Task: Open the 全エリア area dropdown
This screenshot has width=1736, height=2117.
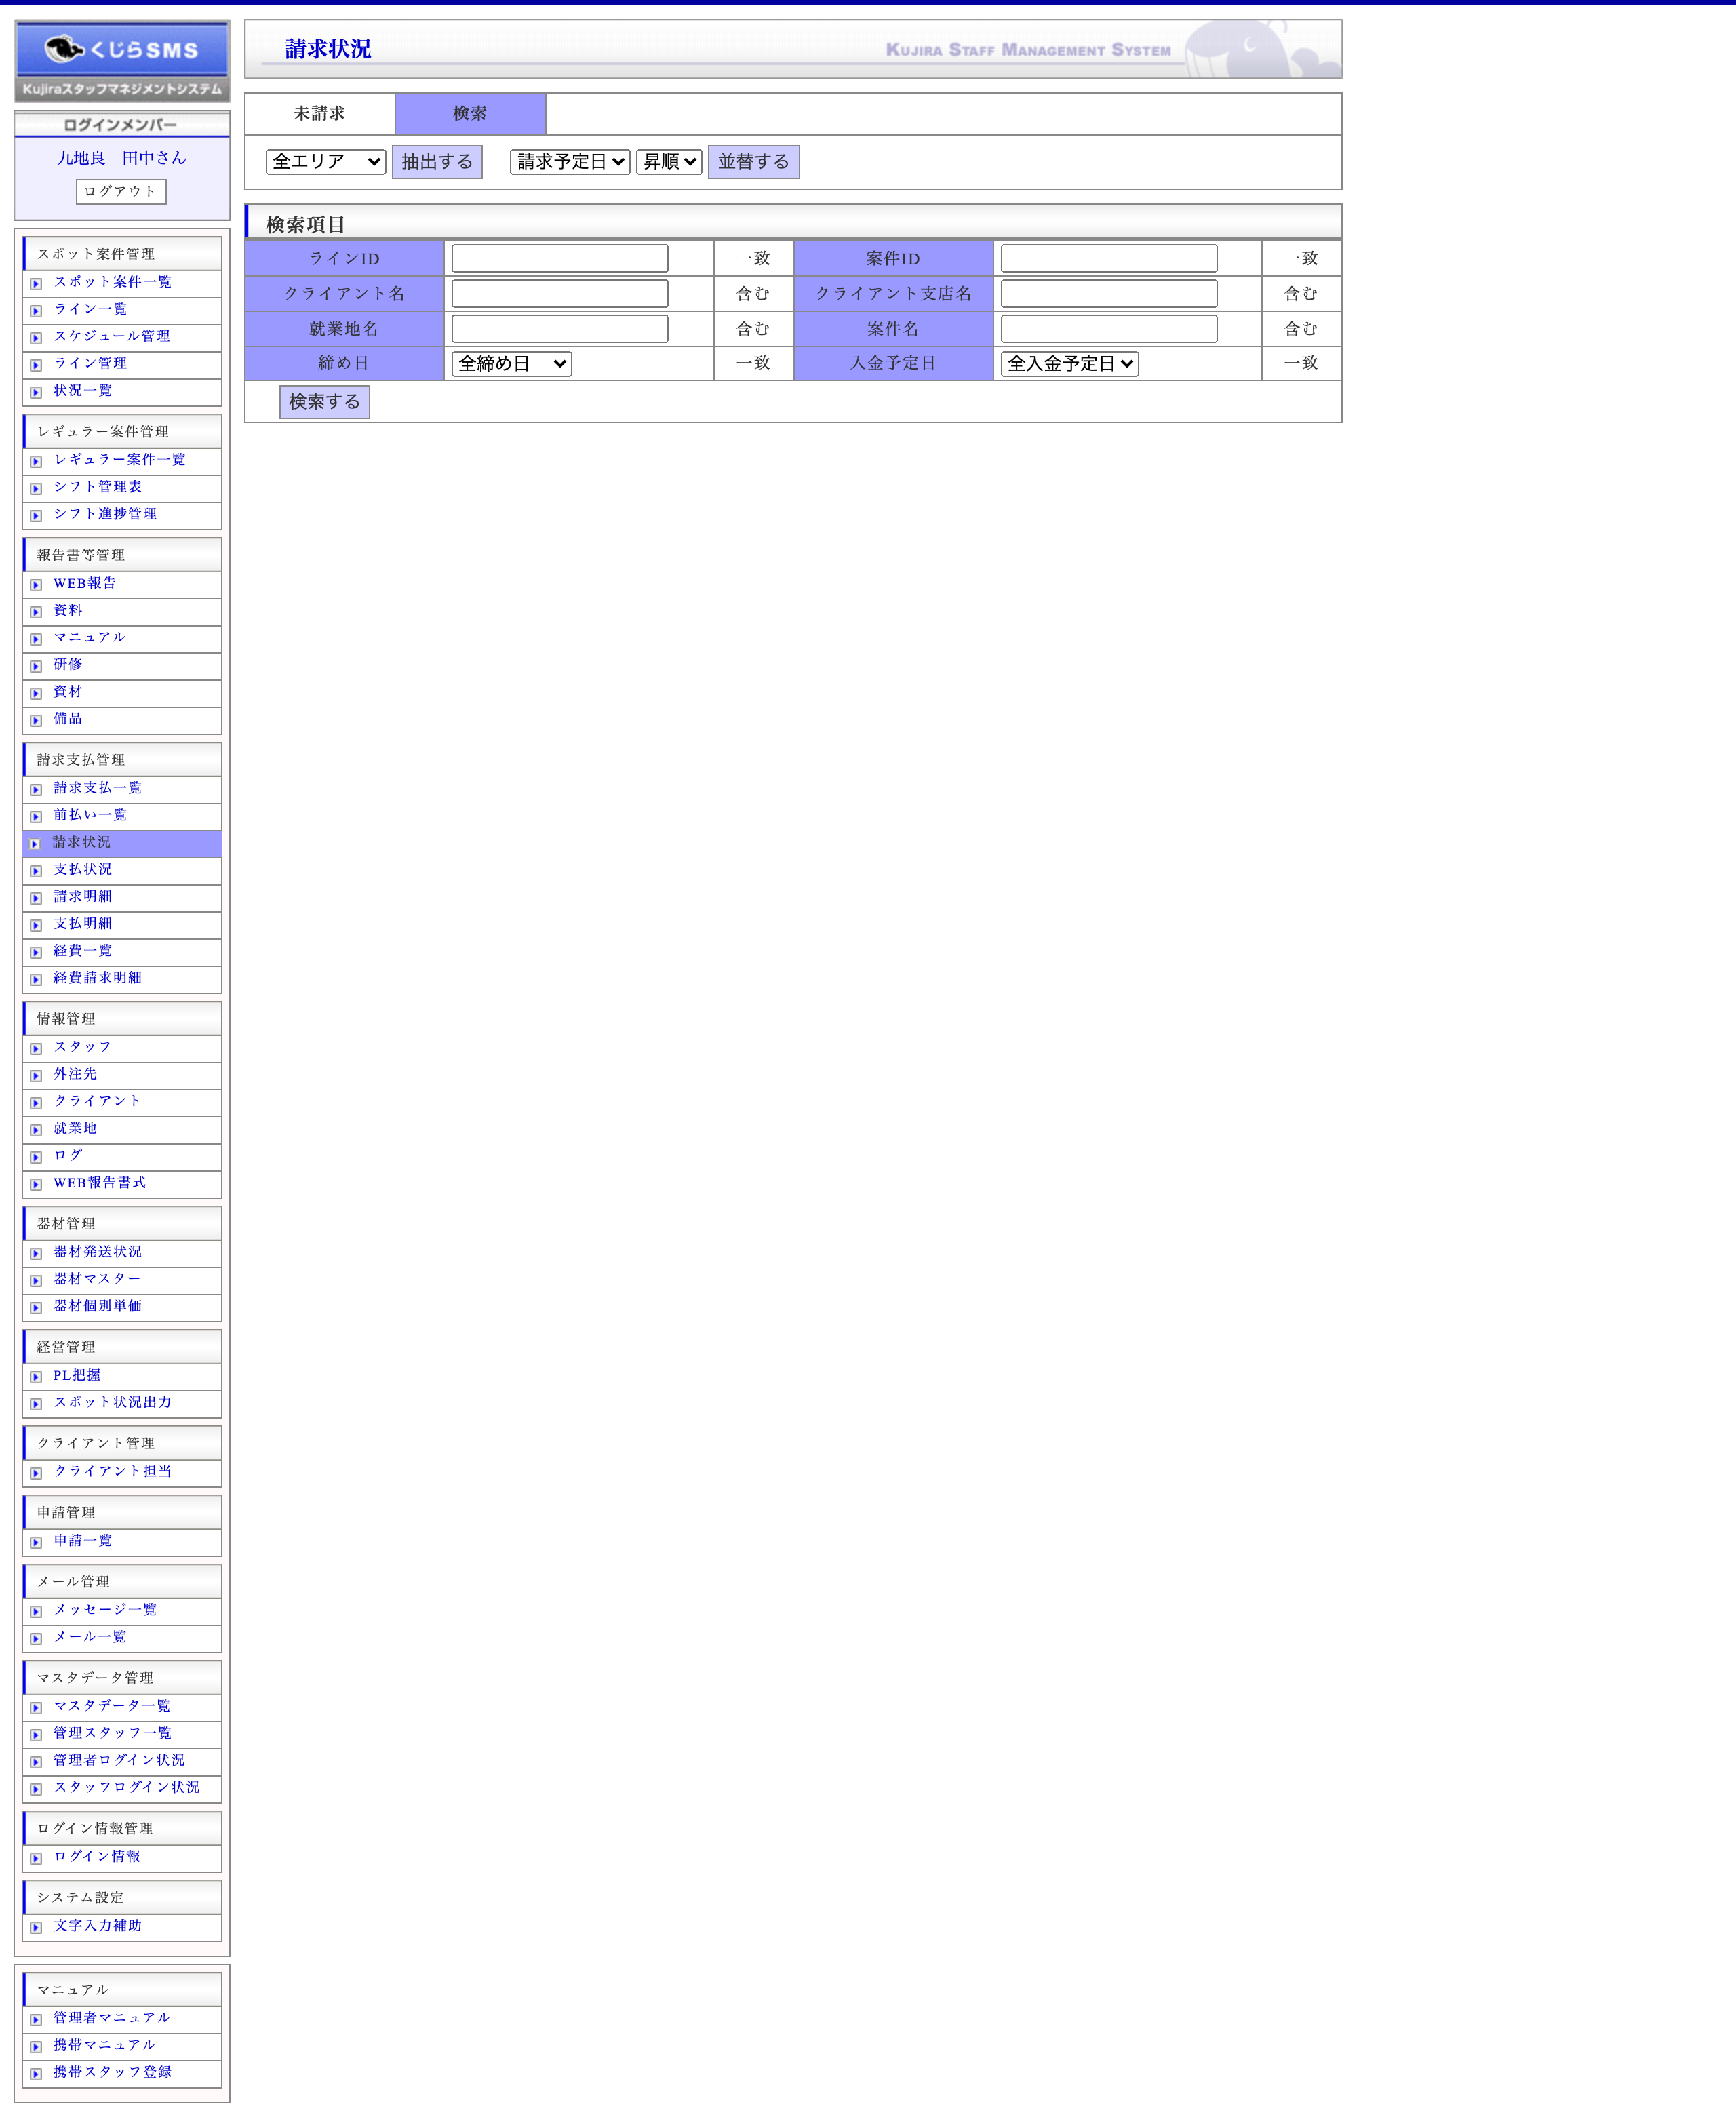Action: point(326,162)
